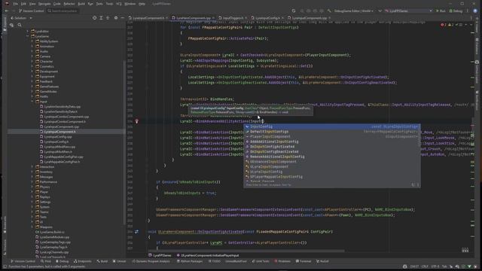Choose PlayerInputComponent from the completion popup
Viewport: 482px width, 271px height.
coord(332,136)
